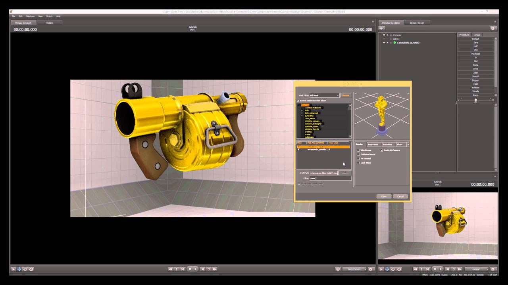Open the camera1 dropdown
508x285 pixels.
[476, 269]
